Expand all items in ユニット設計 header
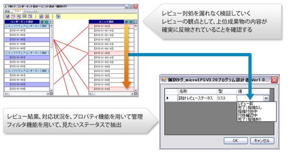The image size is (294, 155). [127, 22]
